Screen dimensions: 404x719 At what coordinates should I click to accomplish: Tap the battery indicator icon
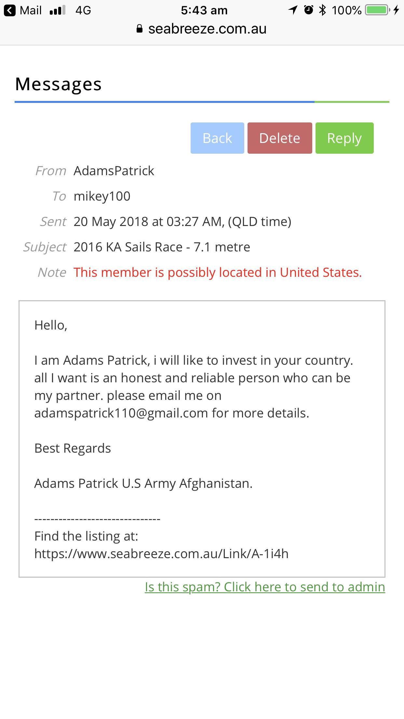point(377,10)
